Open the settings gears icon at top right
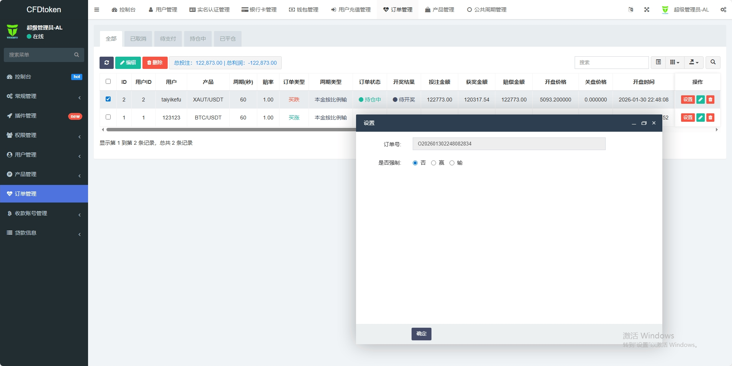This screenshot has height=366, width=732. tap(723, 10)
